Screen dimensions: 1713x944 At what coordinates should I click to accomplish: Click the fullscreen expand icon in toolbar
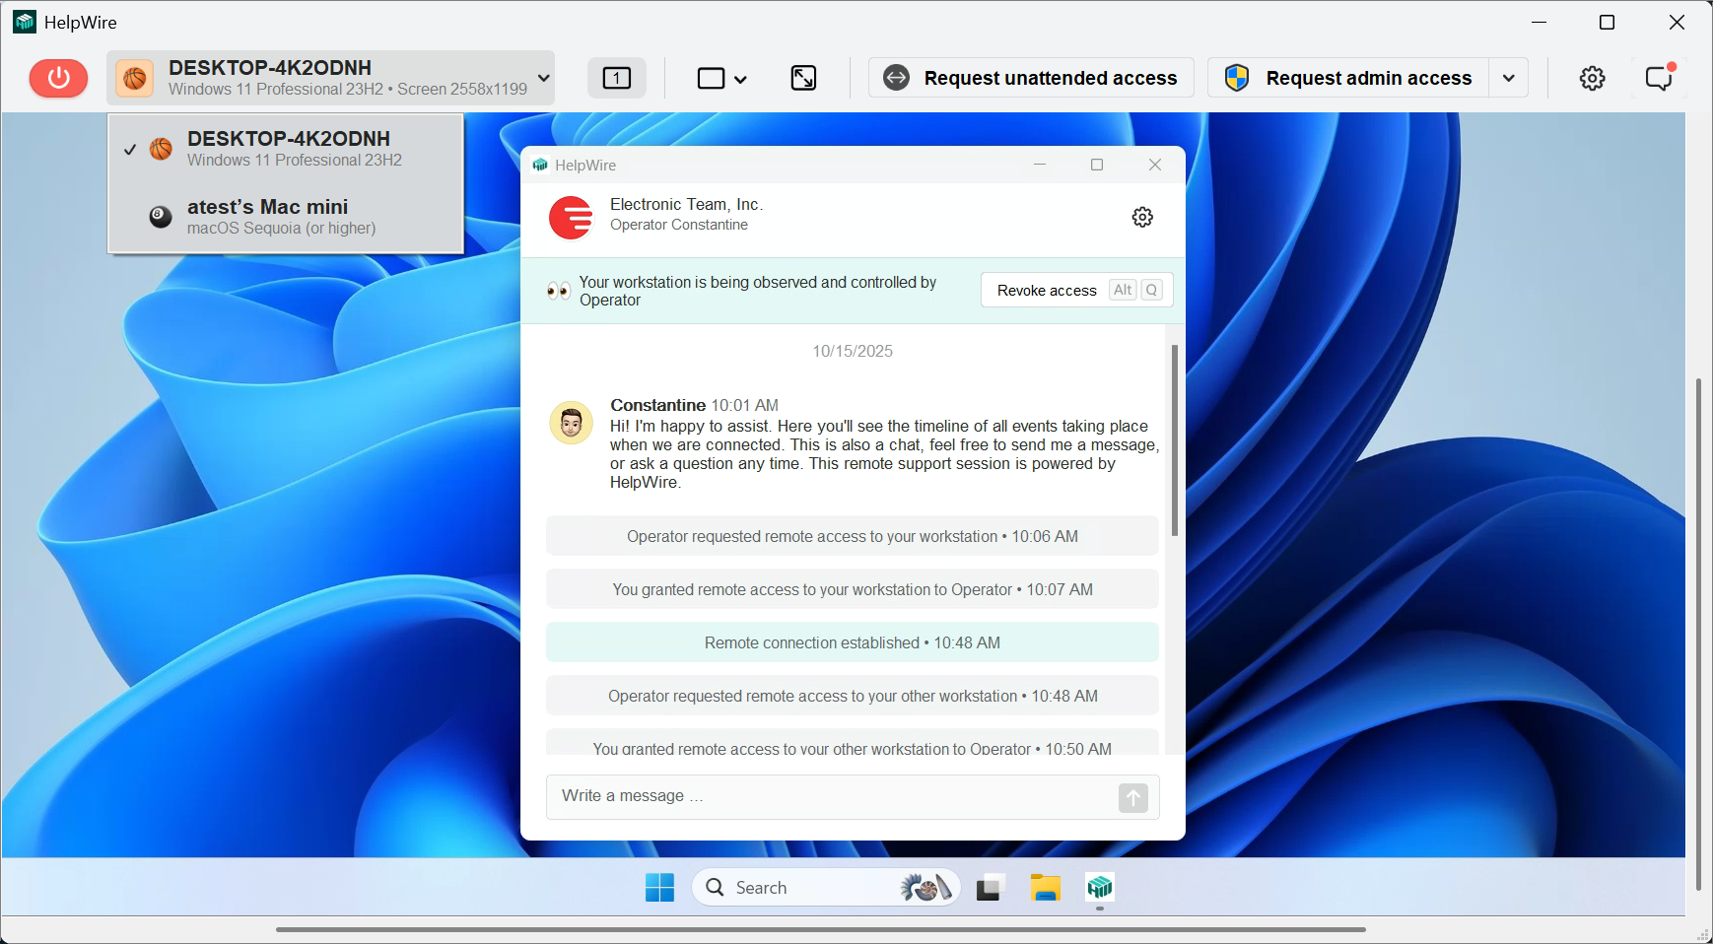tap(803, 78)
